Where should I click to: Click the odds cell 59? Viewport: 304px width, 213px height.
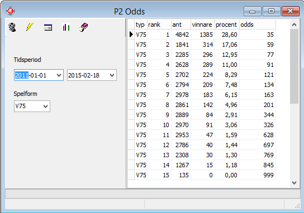(258, 45)
